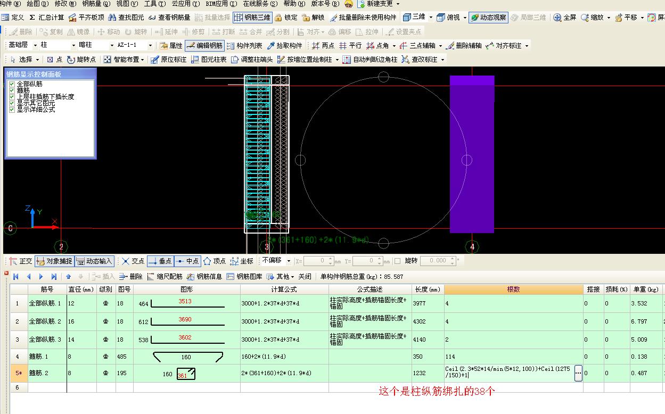Screen dimensions: 665x414
Task: Open 查找图元 find element tool
Action: point(126,18)
